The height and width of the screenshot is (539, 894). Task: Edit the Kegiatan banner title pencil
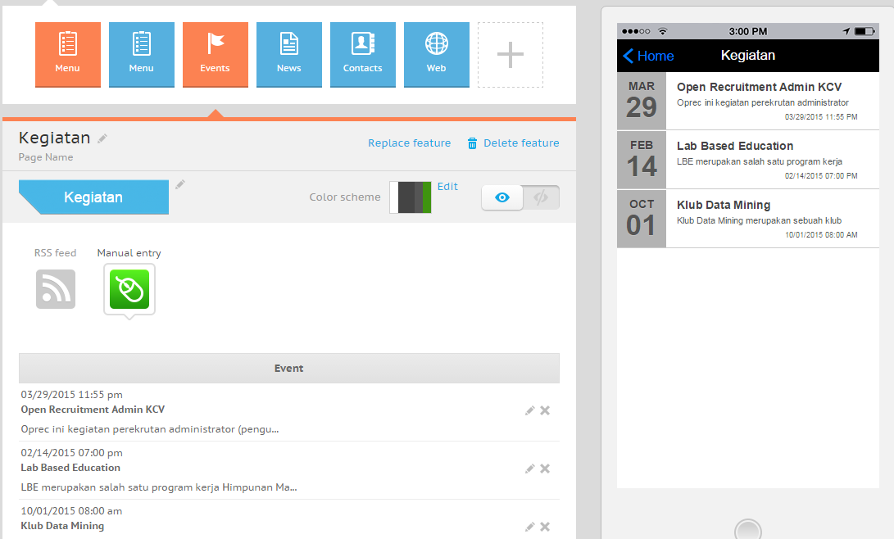(x=180, y=184)
